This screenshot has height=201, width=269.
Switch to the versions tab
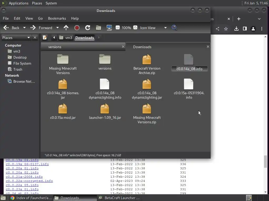[83, 47]
